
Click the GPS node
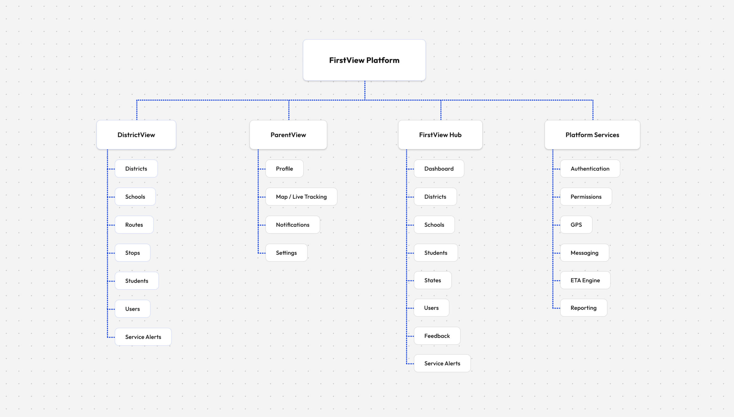[576, 225]
